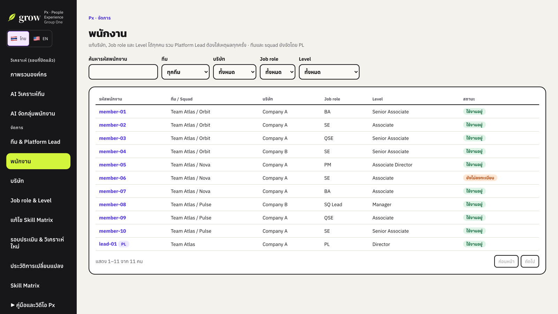Open AI จัดกลุ่มพนักงาน in sidebar
The height and width of the screenshot is (314, 558).
[38, 113]
